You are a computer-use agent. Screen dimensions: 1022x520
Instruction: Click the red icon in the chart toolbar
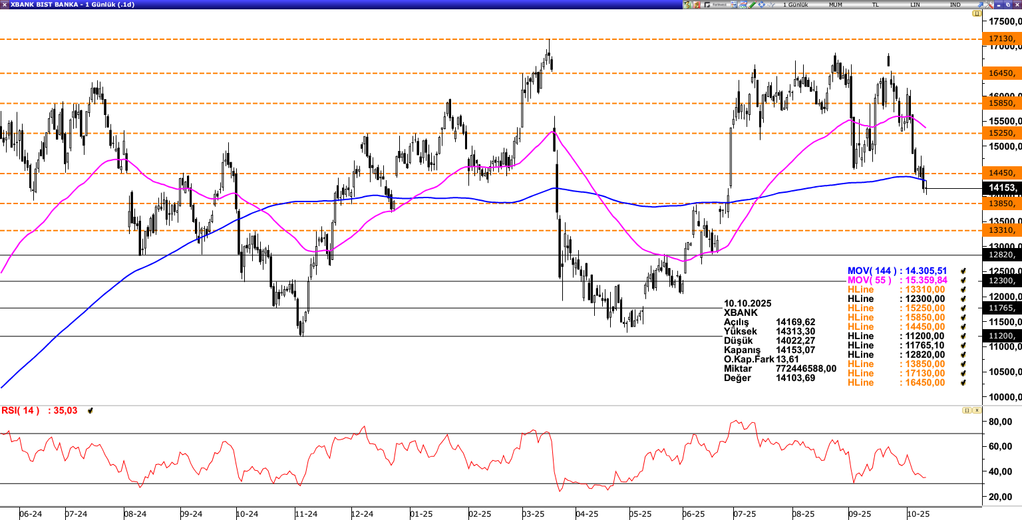pos(697,5)
